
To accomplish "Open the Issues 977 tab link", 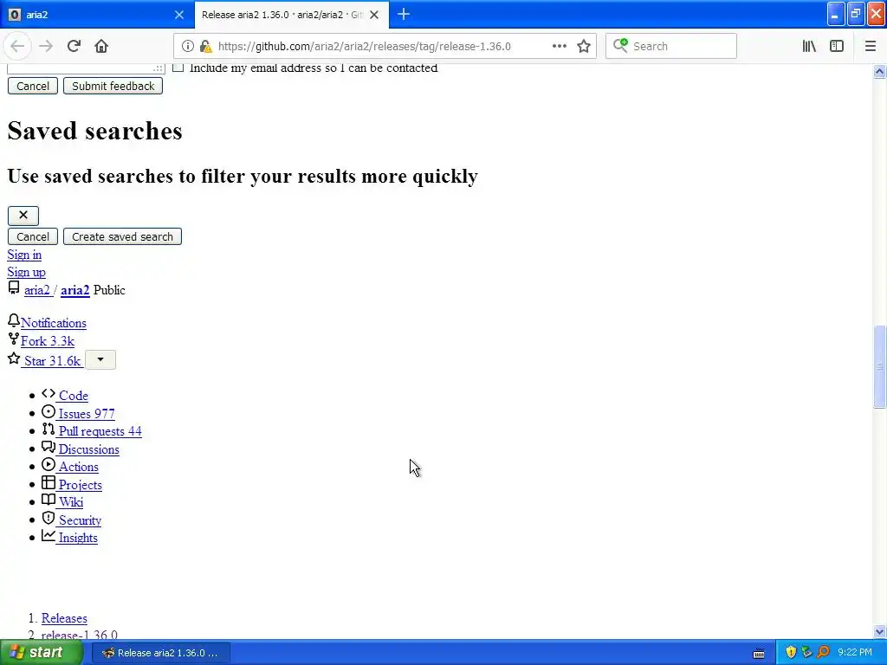I will pos(87,414).
